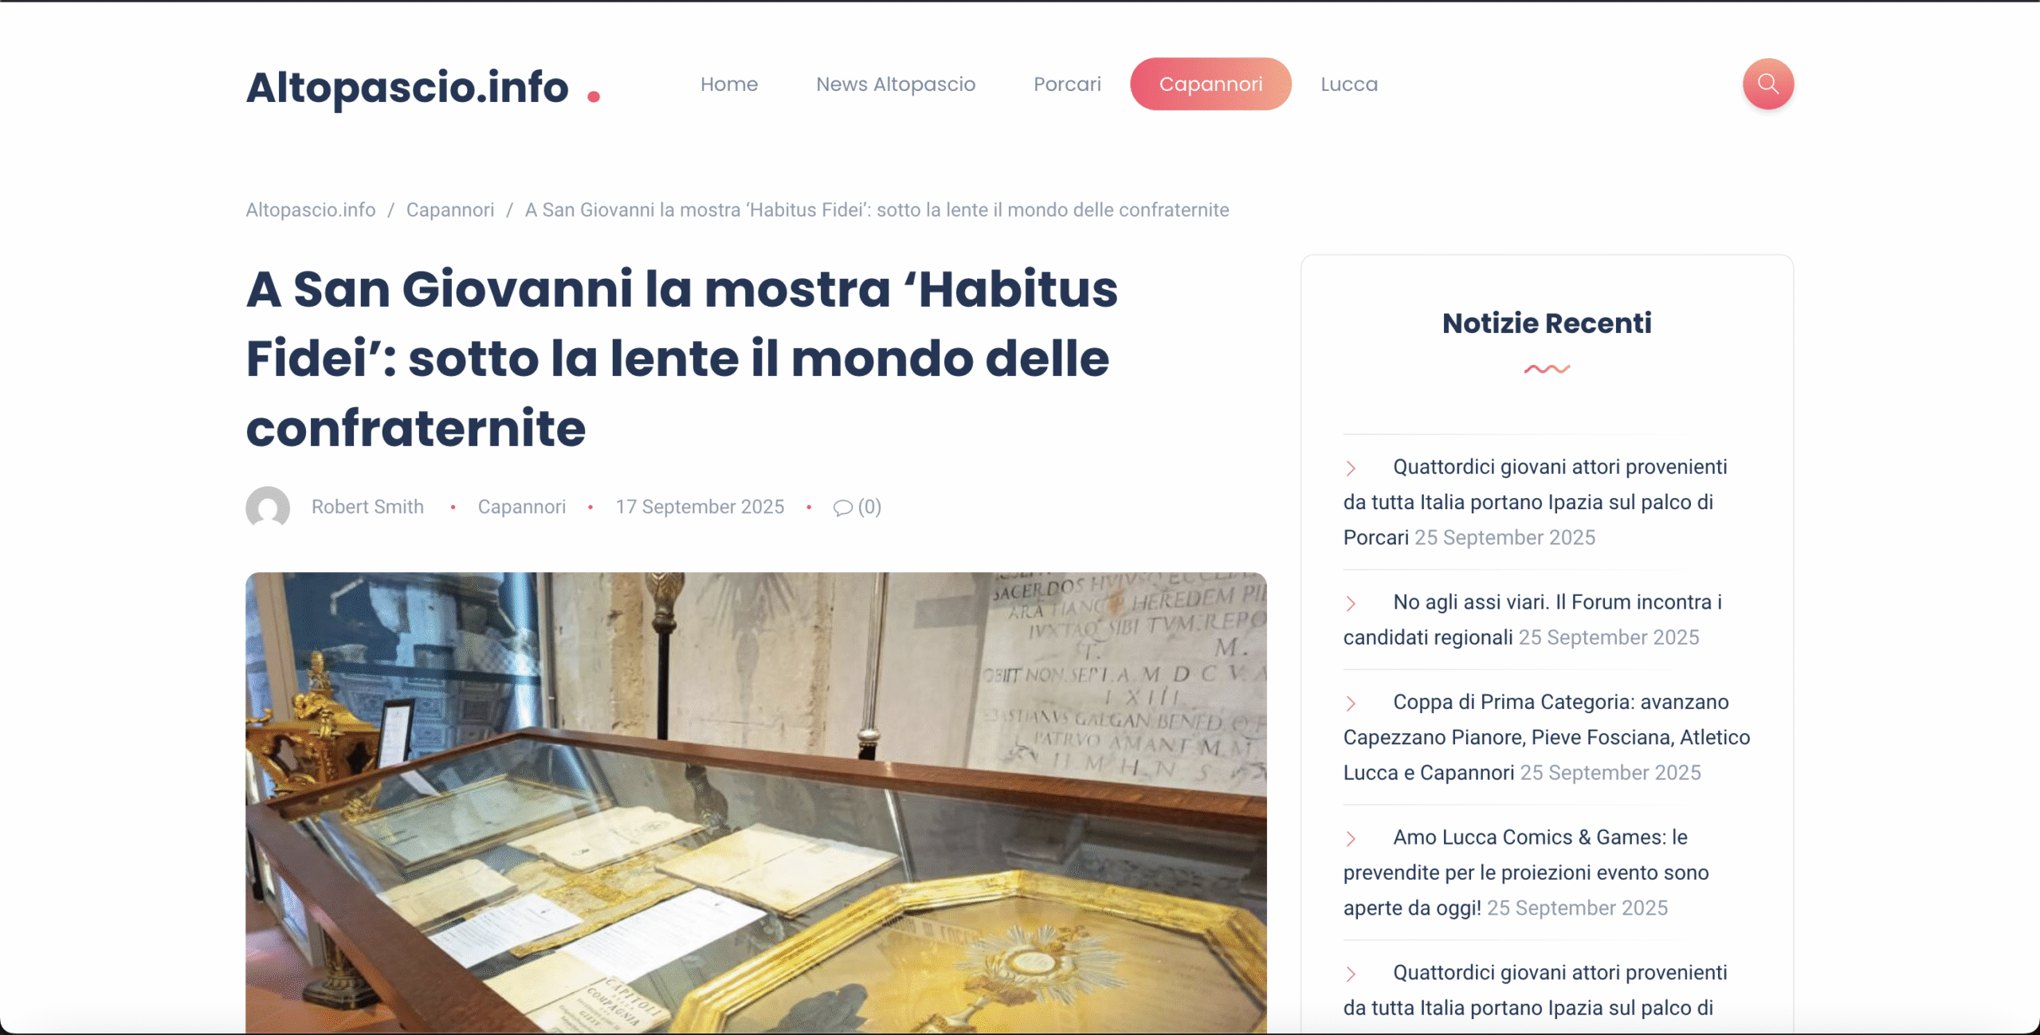Click the arrow beside the Coppa di Prima Categoria item
Viewport: 2040px width, 1035px height.
click(x=1351, y=704)
